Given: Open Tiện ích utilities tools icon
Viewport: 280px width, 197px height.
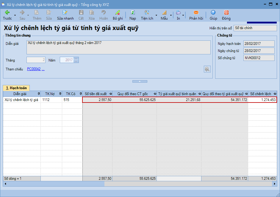Looking at the screenshot, I should 147,12.
